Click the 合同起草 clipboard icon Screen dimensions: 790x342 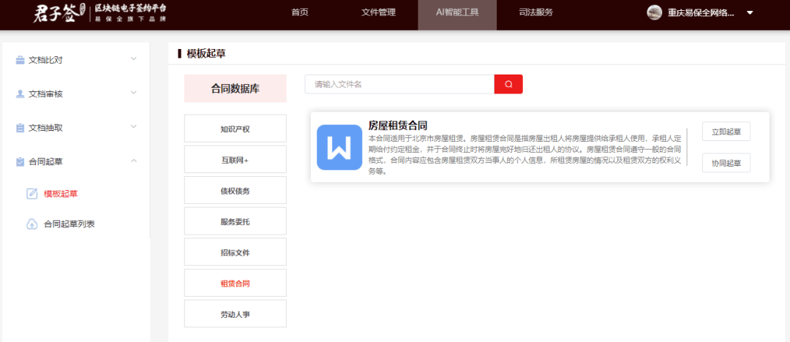click(20, 161)
